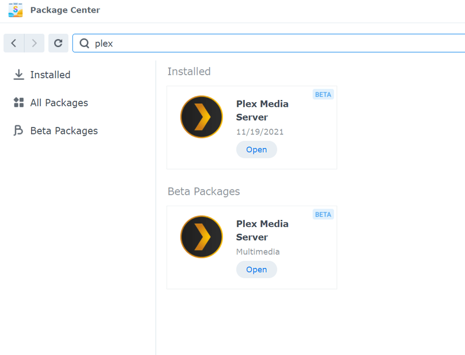The image size is (465, 355).
Task: Open Plex Media Server in Multimedia card
Action: point(256,269)
